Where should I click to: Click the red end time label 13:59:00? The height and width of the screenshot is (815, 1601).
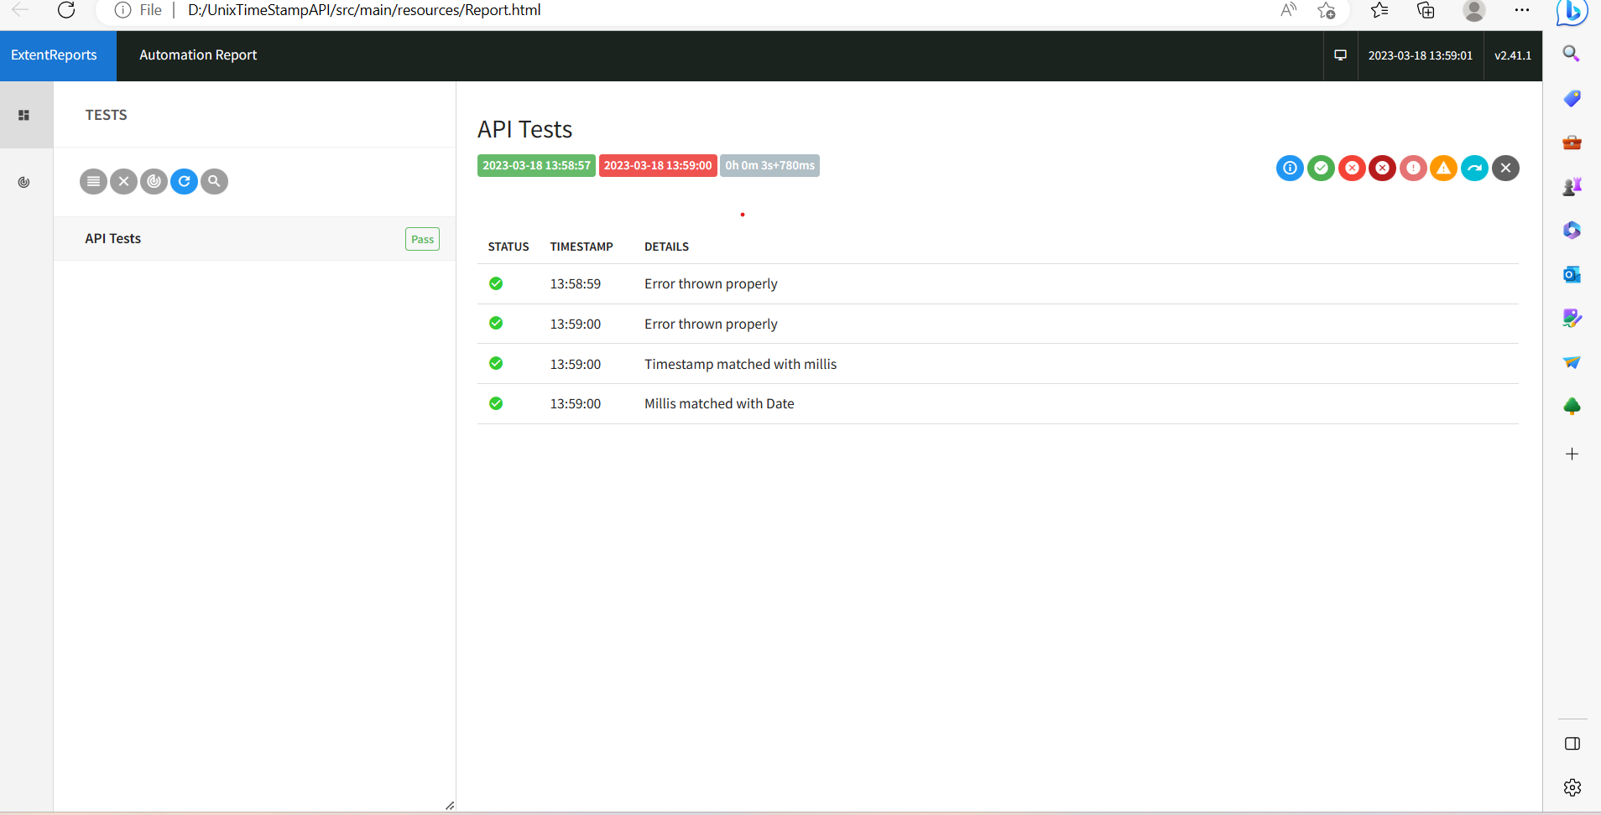tap(658, 166)
